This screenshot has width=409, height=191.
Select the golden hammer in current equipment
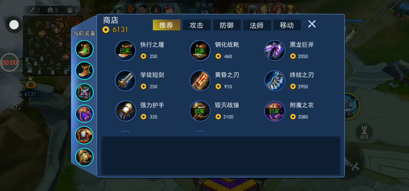coord(85,157)
